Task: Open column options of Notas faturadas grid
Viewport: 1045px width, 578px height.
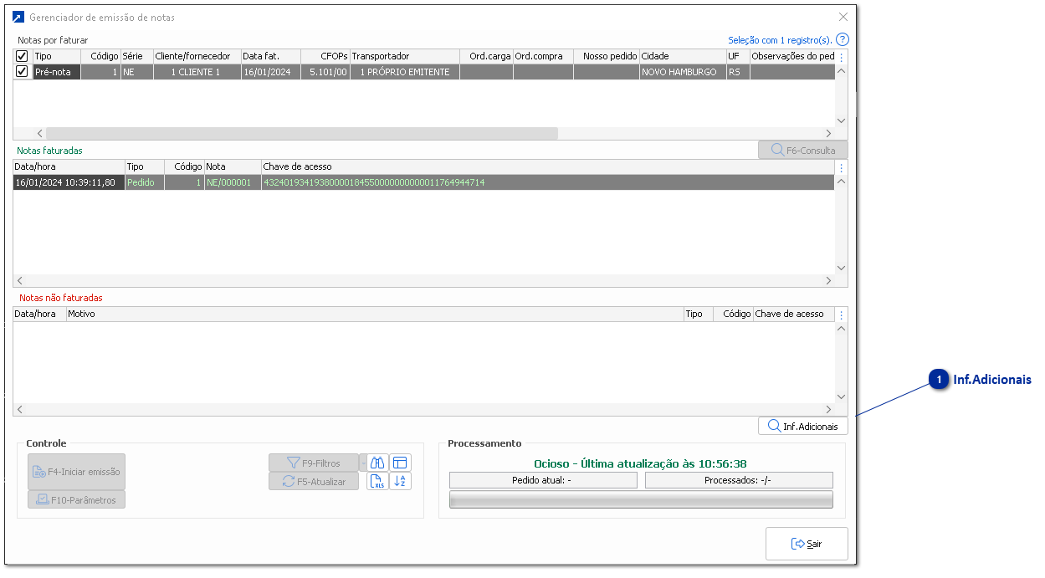Action: [842, 167]
